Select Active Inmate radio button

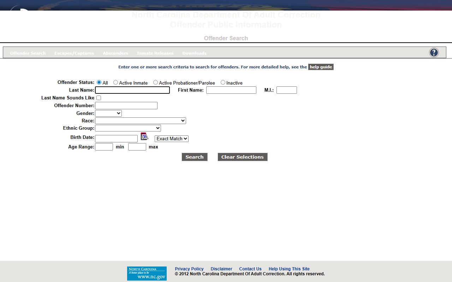point(115,82)
